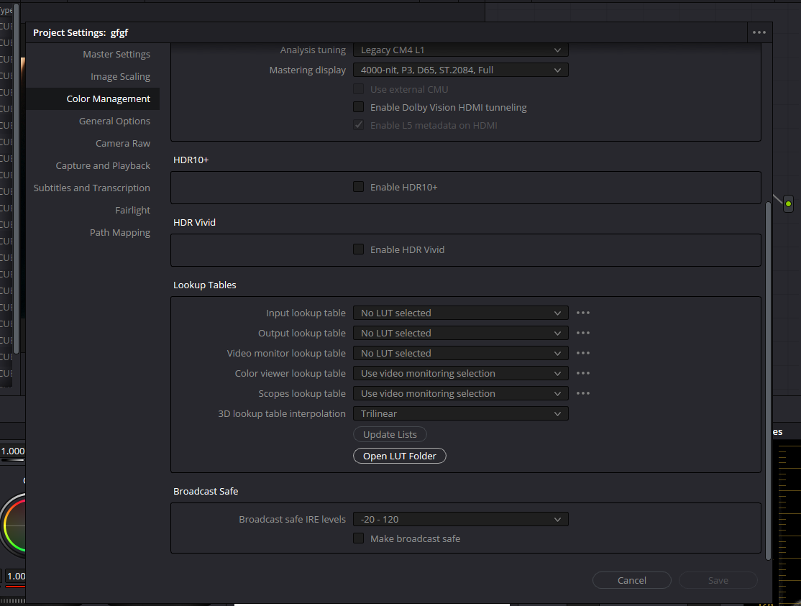Click the green node output connector behind dialog
Image resolution: width=801 pixels, height=606 pixels.
[788, 203]
